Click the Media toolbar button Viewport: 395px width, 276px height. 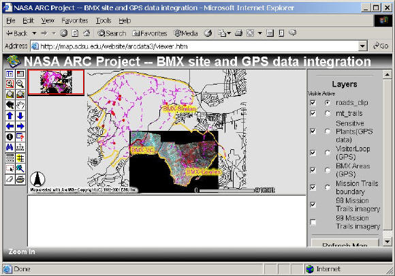coord(186,33)
